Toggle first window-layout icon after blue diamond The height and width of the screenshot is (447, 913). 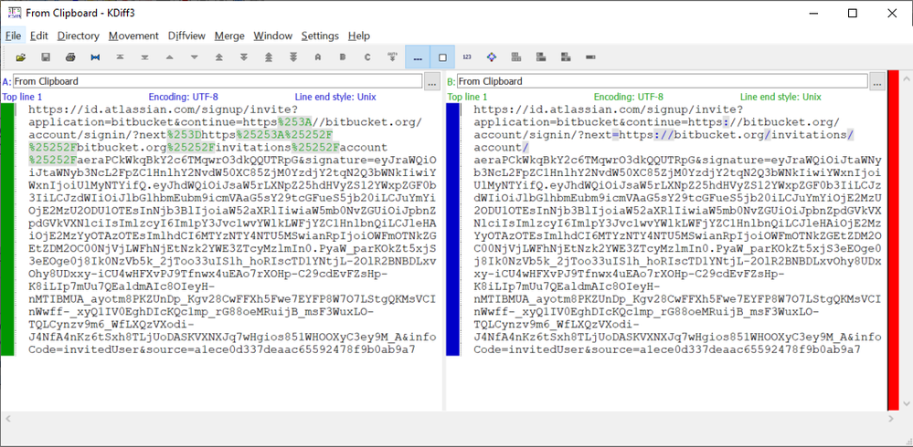click(515, 57)
